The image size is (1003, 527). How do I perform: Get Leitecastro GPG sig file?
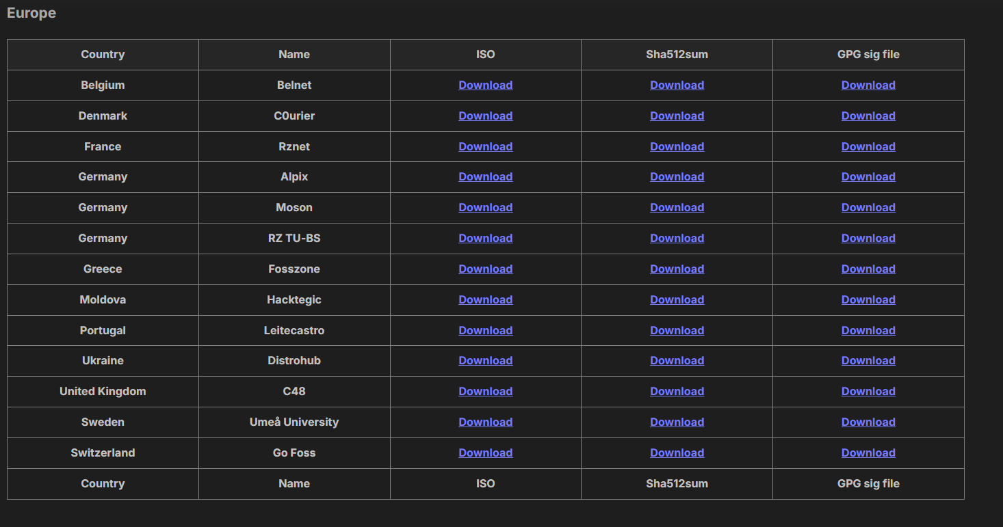point(868,330)
